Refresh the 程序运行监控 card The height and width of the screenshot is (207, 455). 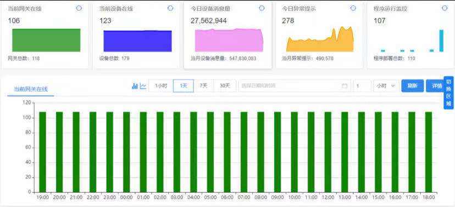(x=445, y=8)
